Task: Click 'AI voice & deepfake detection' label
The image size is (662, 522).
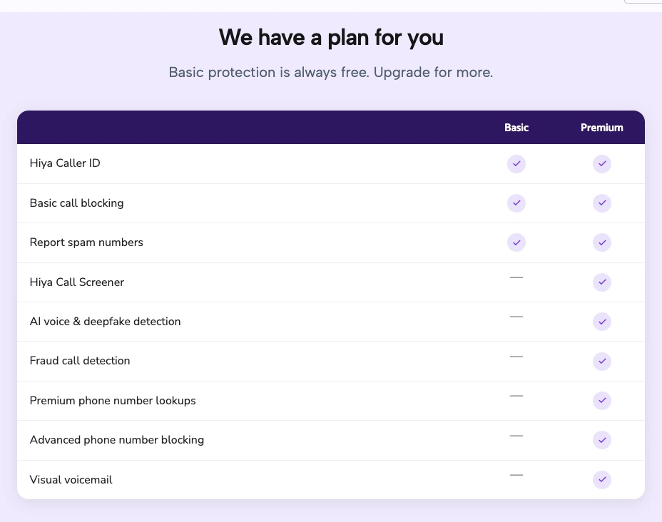Action: coord(105,322)
